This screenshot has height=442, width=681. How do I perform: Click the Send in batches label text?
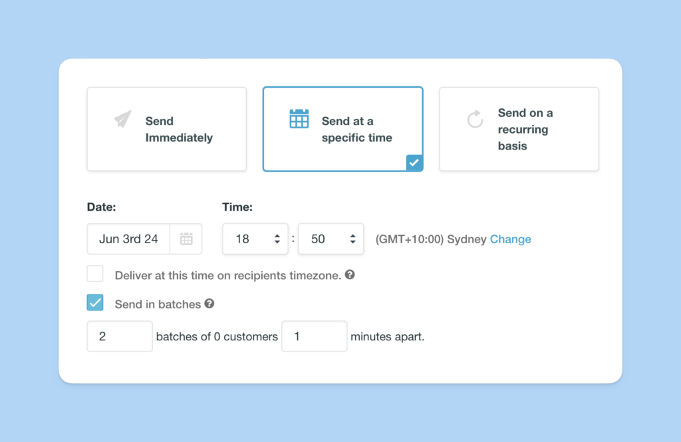(158, 304)
